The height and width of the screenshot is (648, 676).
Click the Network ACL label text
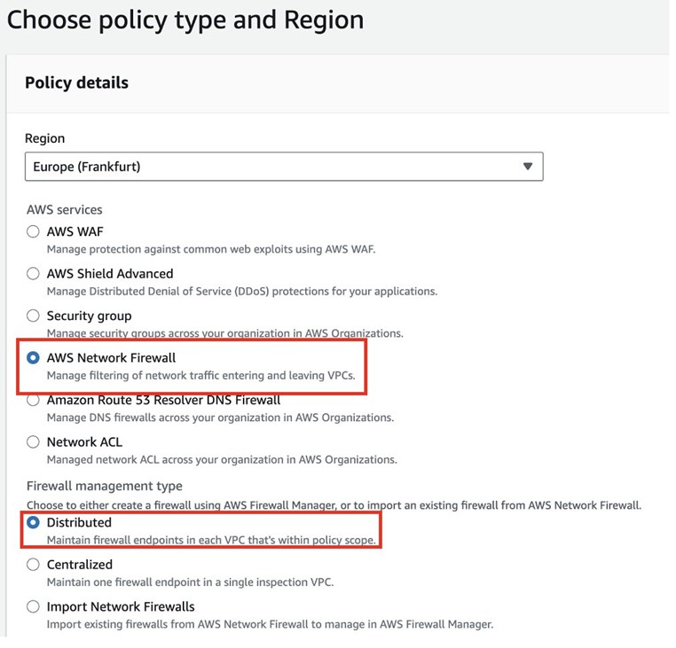(84, 441)
